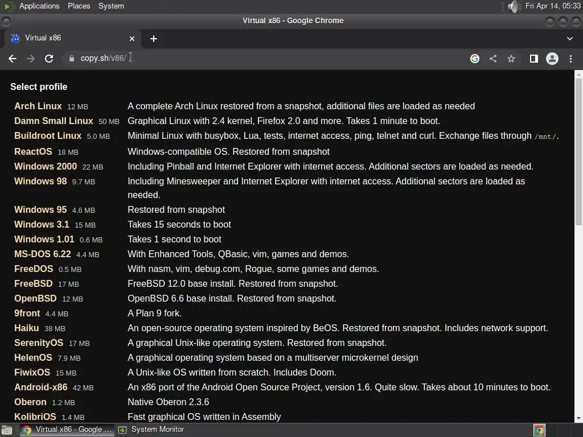Select the 9front profile
This screenshot has width=583, height=437.
coord(27,314)
